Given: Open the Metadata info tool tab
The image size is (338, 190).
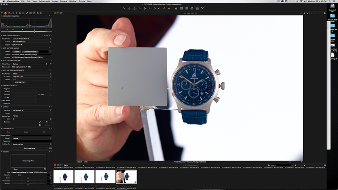Looking at the screenshot, I should [x=34, y=13].
